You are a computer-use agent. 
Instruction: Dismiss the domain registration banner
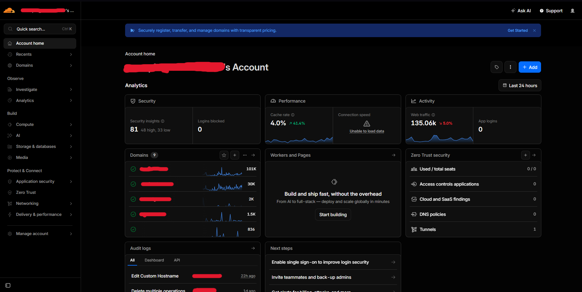click(x=534, y=31)
